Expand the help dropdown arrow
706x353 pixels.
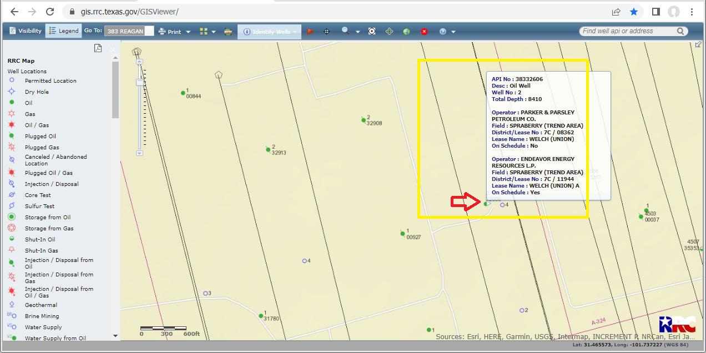pyautogui.click(x=453, y=32)
